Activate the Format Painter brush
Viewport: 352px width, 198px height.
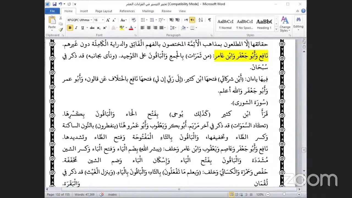[61, 29]
